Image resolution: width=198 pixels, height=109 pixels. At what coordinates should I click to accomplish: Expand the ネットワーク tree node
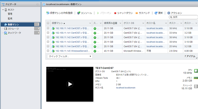pyautogui.click(x=3, y=33)
